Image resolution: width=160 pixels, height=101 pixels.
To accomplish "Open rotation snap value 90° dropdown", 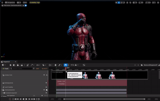I will pos(142,3).
